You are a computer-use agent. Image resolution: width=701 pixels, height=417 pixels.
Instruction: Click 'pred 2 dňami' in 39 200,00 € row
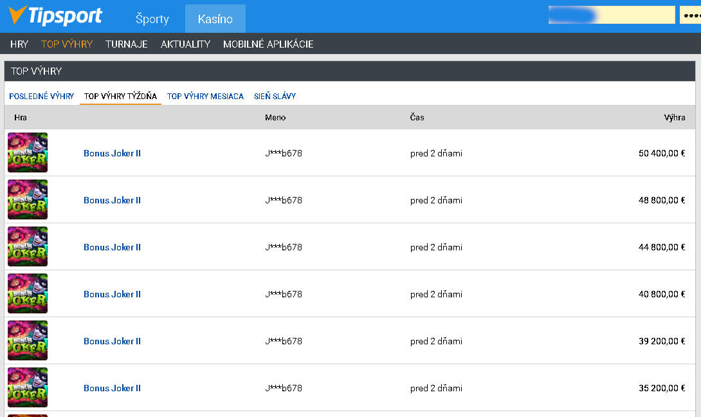[436, 341]
